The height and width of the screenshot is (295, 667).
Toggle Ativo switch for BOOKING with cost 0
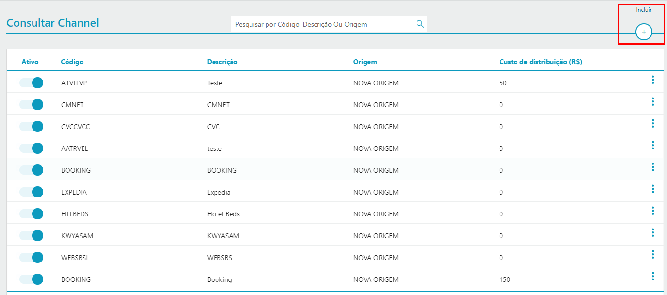(32, 170)
